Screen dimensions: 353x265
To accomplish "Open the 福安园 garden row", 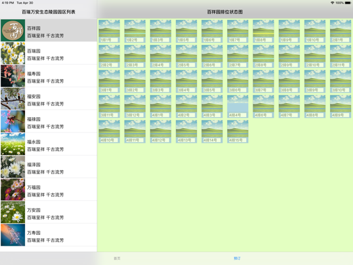I will pos(49,99).
